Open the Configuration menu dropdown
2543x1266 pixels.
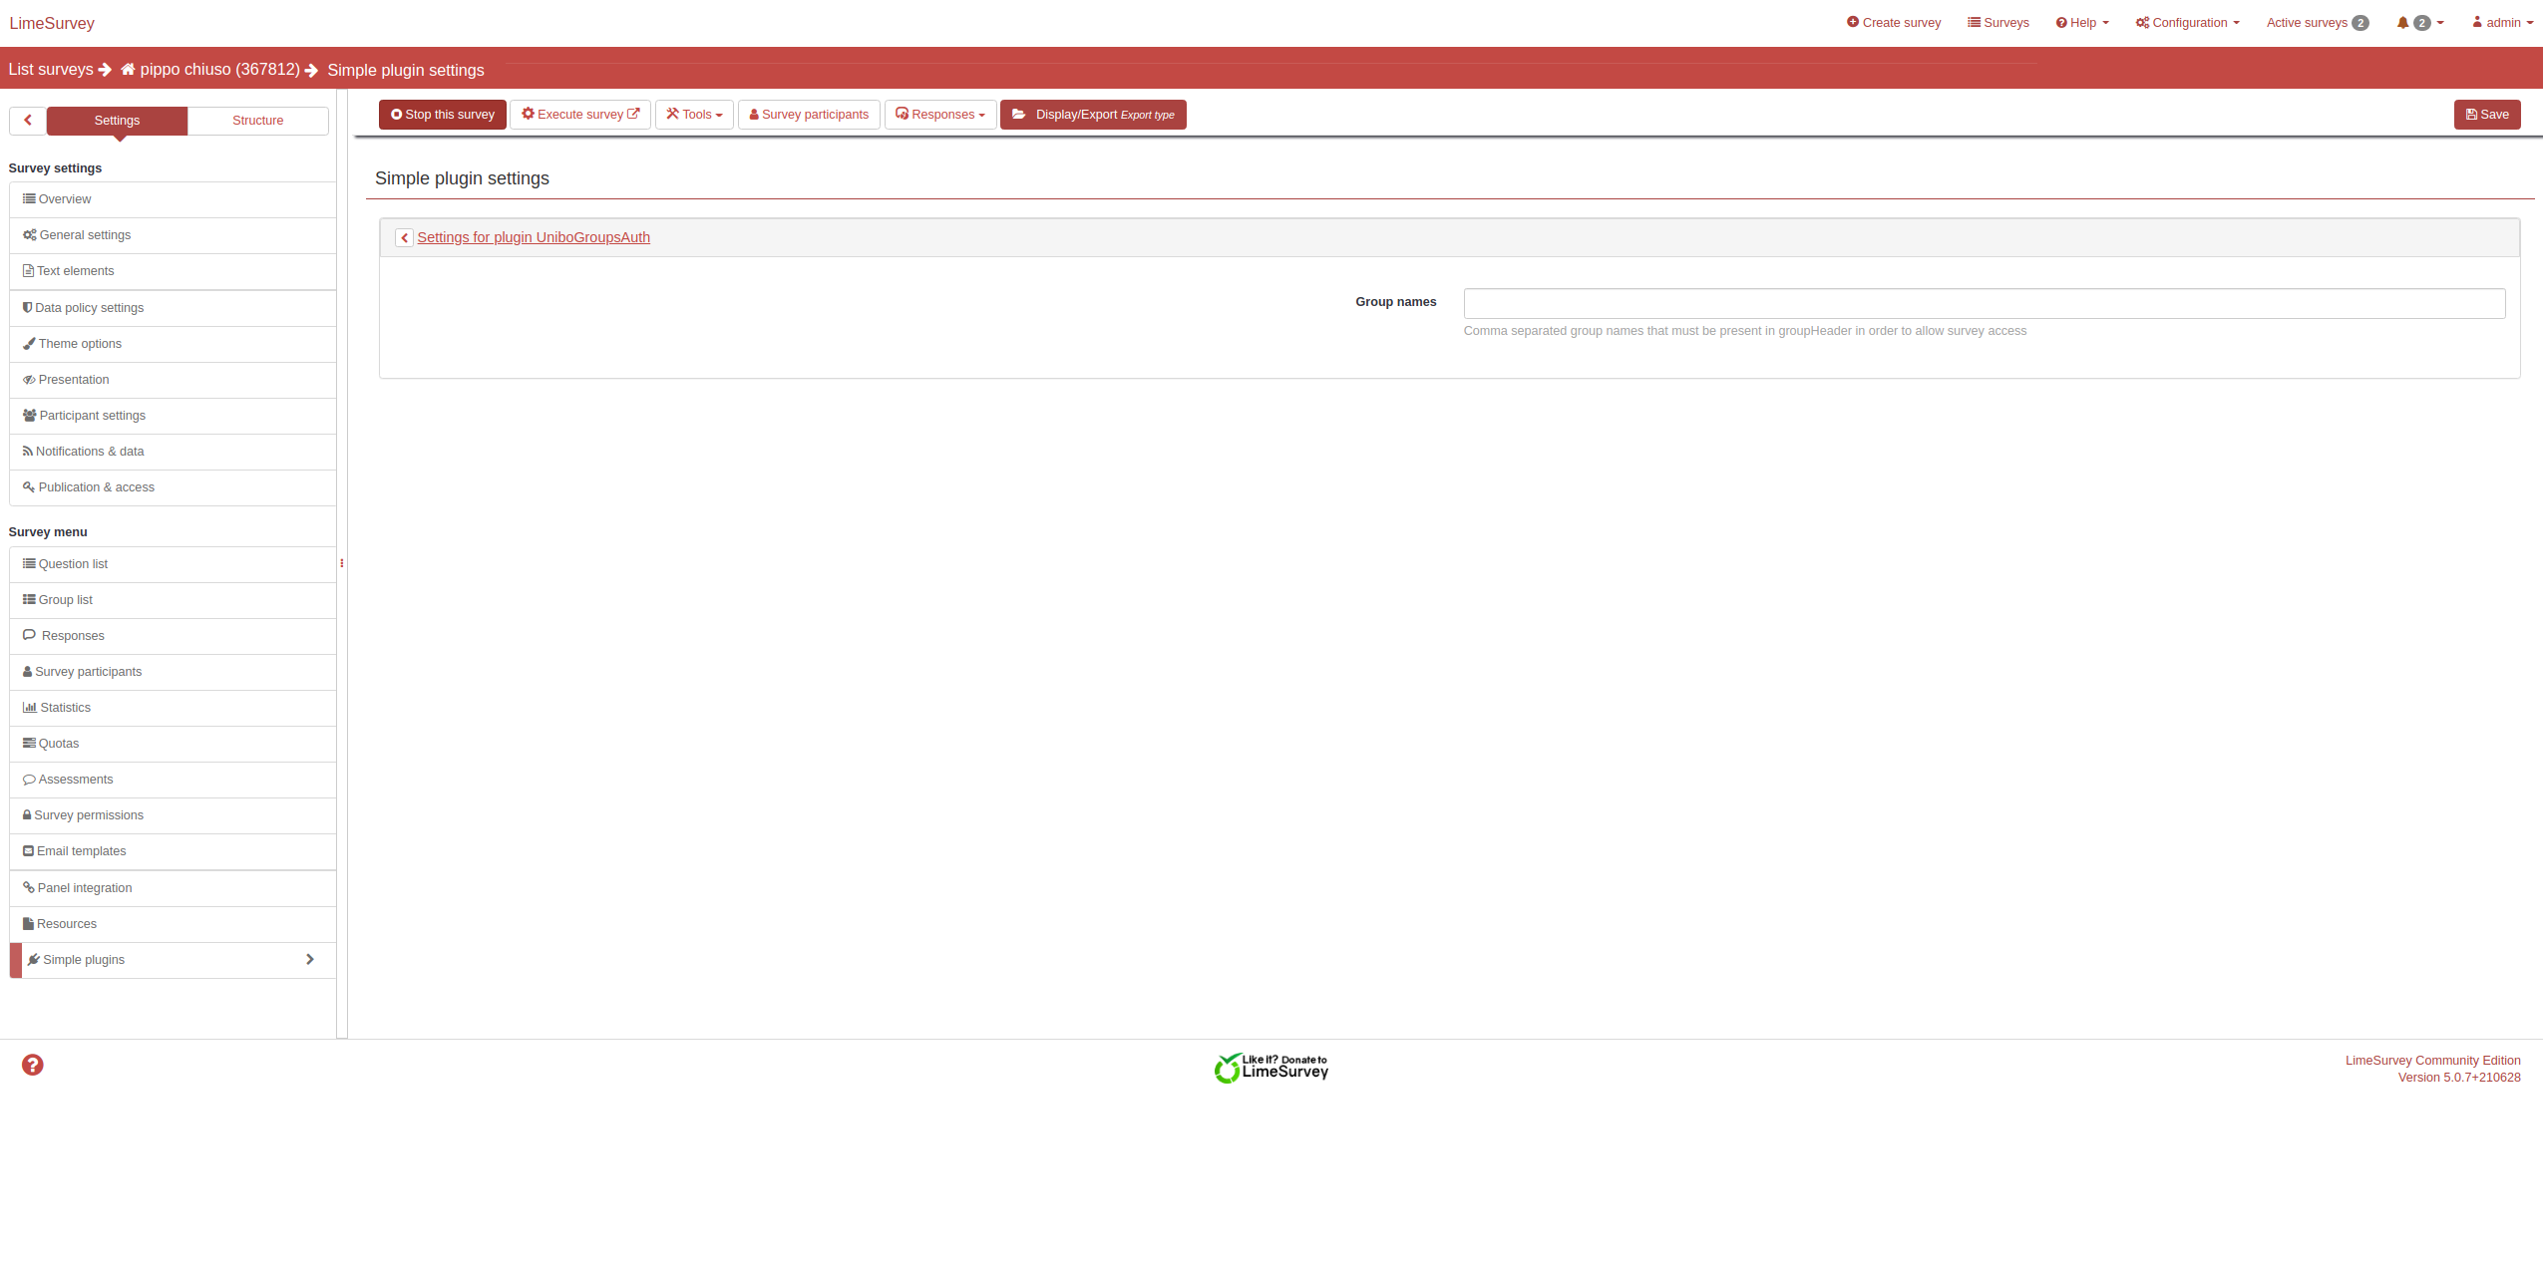pos(2187,23)
